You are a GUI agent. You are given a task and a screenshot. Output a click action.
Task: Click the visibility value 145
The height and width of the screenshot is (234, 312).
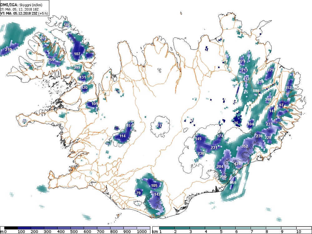click(198, 139)
